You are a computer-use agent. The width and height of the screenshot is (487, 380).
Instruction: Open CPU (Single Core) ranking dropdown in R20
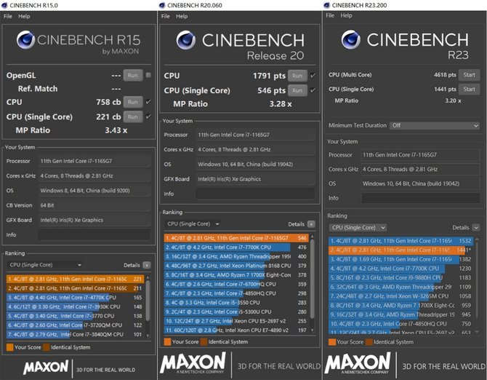[x=192, y=224]
